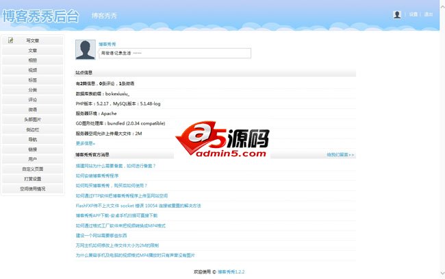Viewport: 445px width, 279px height.
Task: Click the 0条评论 statistics line
Action: pos(105,84)
